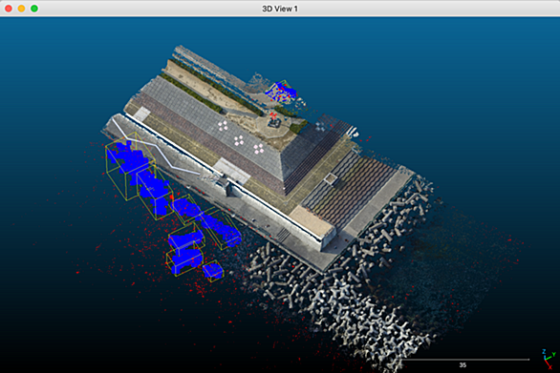Click the XYZ axis orientation gizmo
560x373 pixels.
[x=549, y=359]
